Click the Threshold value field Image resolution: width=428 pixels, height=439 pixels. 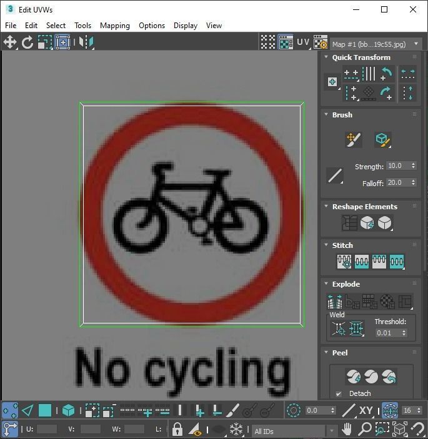tap(388, 333)
